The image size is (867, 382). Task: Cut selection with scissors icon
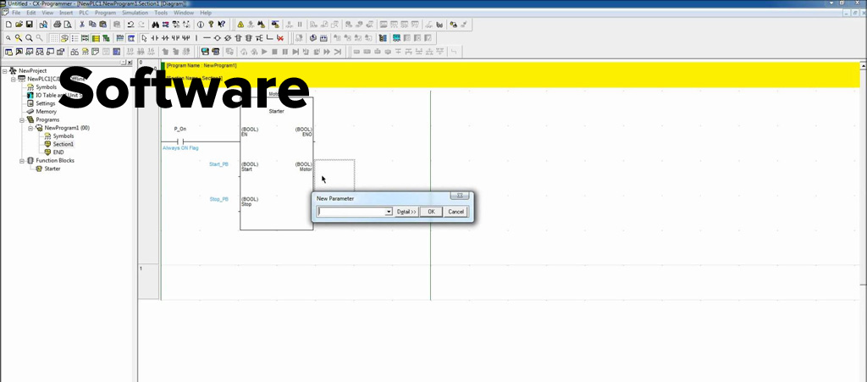82,25
